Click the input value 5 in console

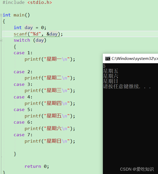pos(104,66)
